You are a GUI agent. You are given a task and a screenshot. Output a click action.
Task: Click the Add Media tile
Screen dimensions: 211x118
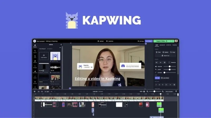click(x=44, y=56)
